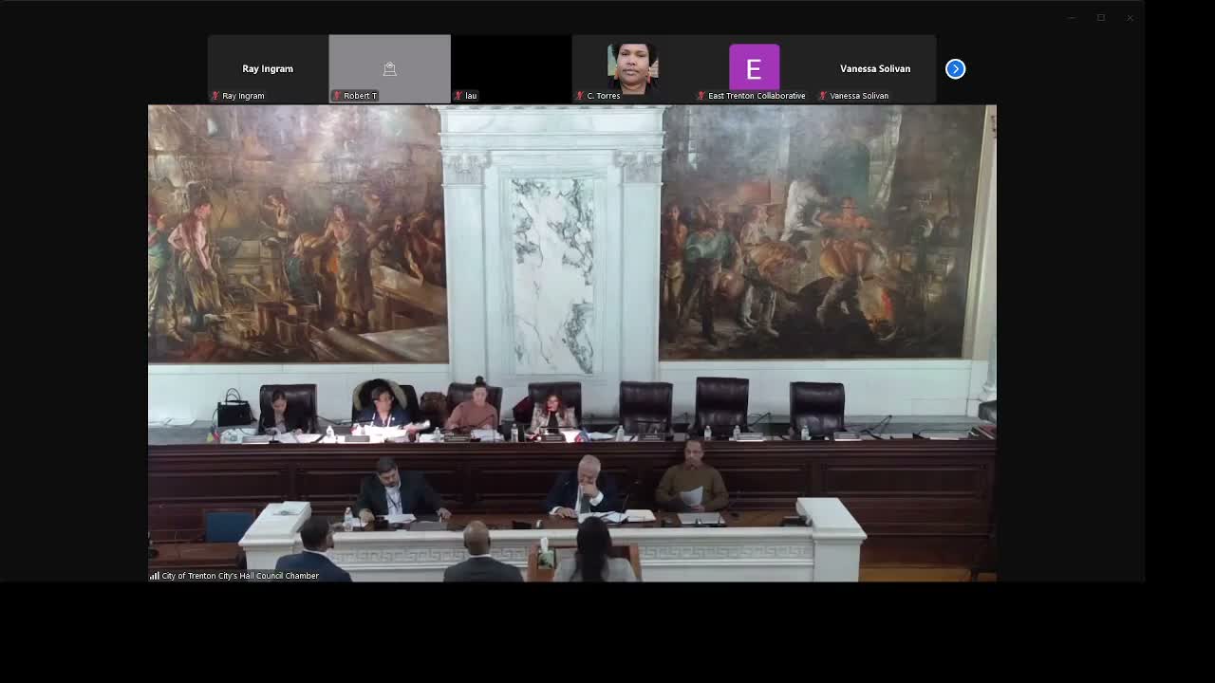Click muted mic icon beside East Trenton Collaborative
Screen dimensions: 1215x683
[x=701, y=96]
